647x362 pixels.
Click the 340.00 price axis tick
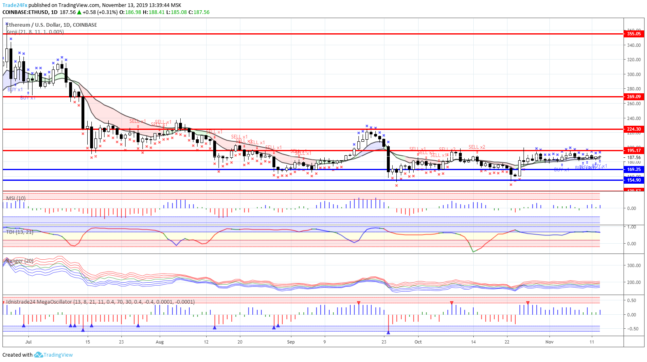(x=634, y=45)
